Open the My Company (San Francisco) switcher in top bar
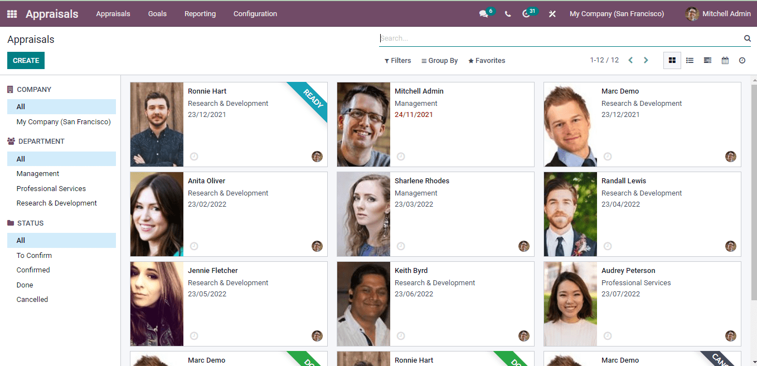Viewport: 757px width, 366px height. (617, 14)
